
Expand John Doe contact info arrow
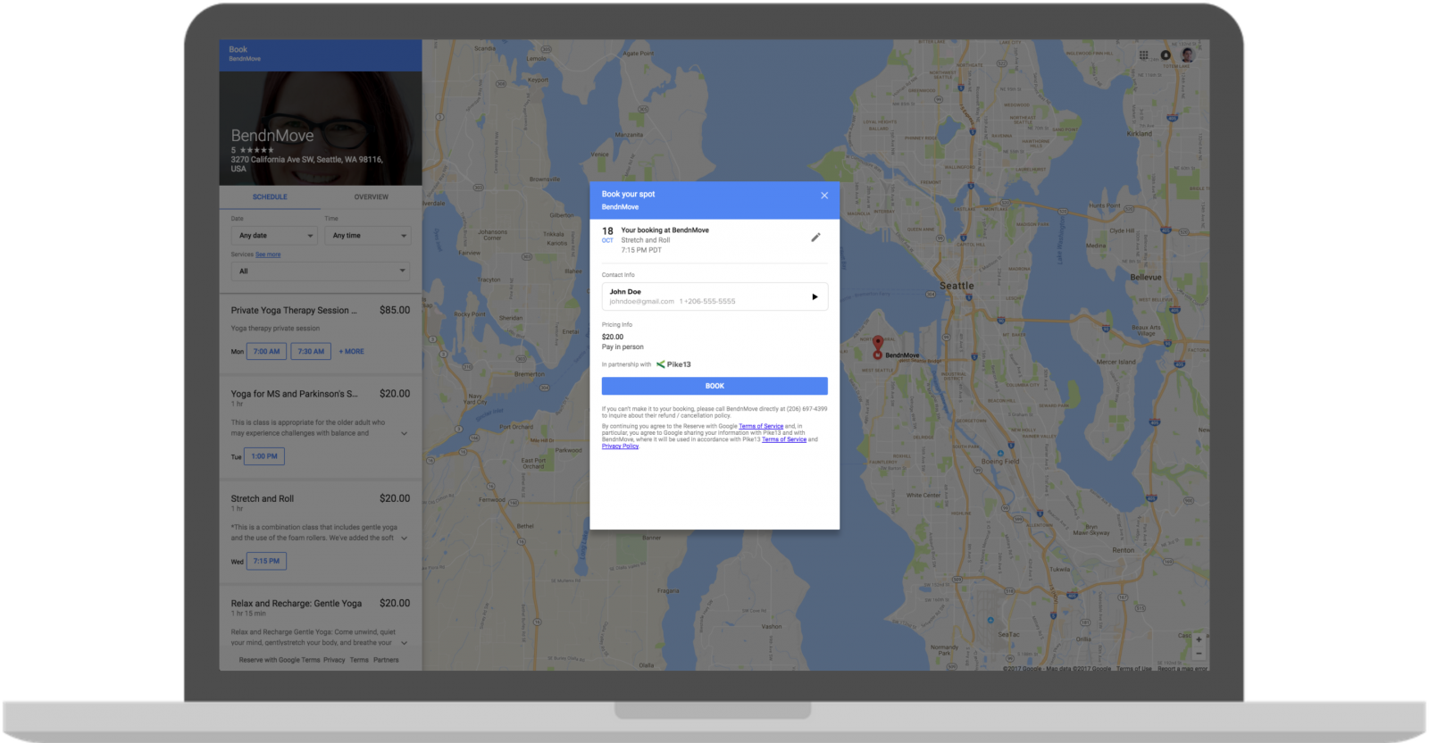point(815,296)
